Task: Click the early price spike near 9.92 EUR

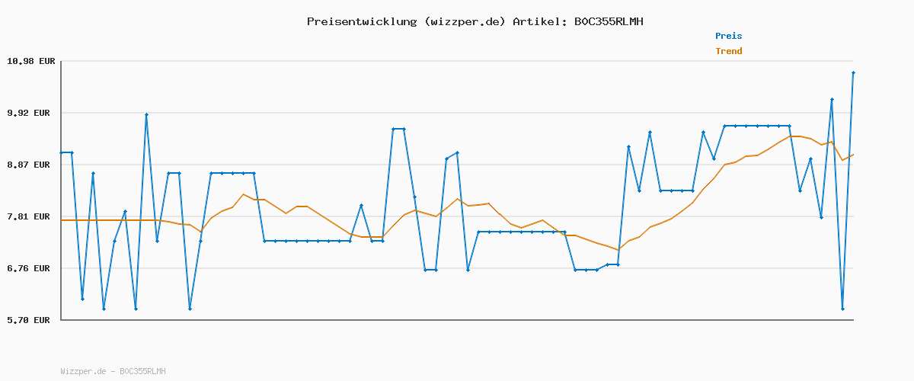Action: click(146, 114)
